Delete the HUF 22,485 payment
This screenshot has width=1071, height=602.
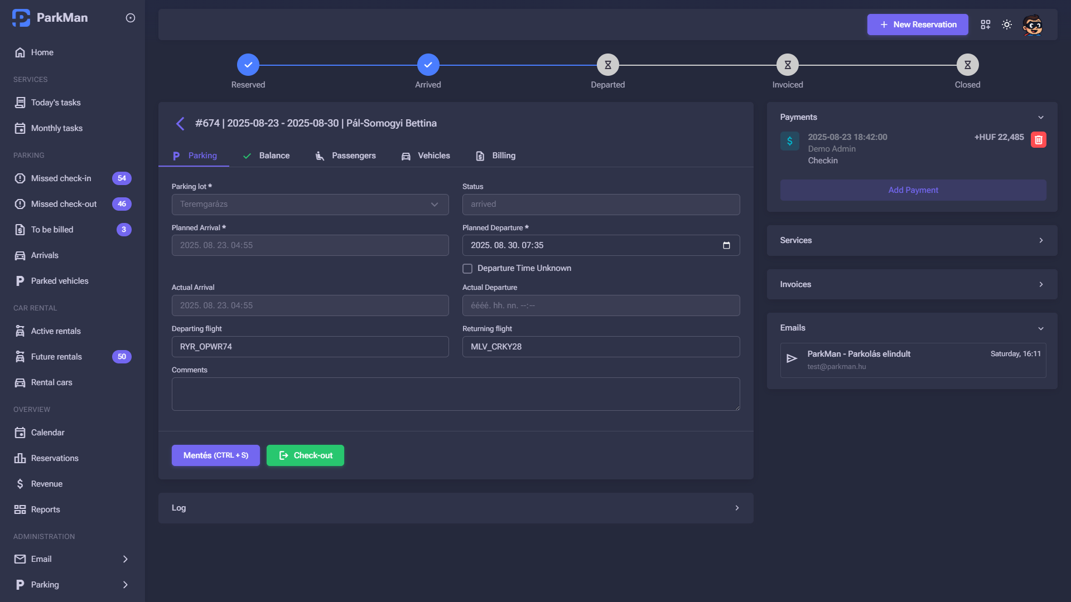coord(1039,140)
